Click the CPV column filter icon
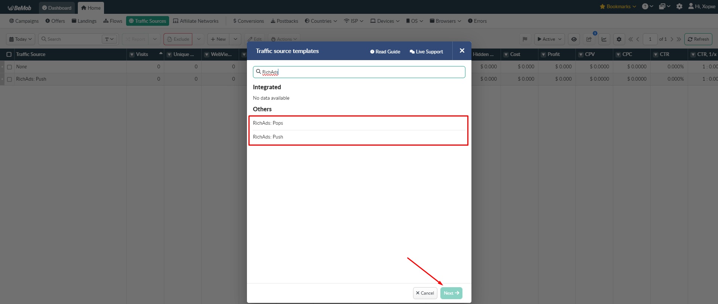 click(x=581, y=55)
